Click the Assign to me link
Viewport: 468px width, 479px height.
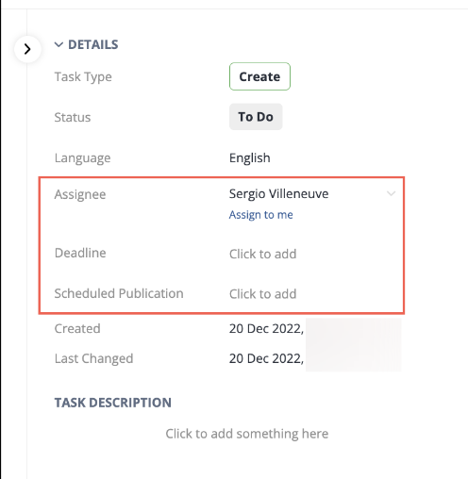[261, 215]
